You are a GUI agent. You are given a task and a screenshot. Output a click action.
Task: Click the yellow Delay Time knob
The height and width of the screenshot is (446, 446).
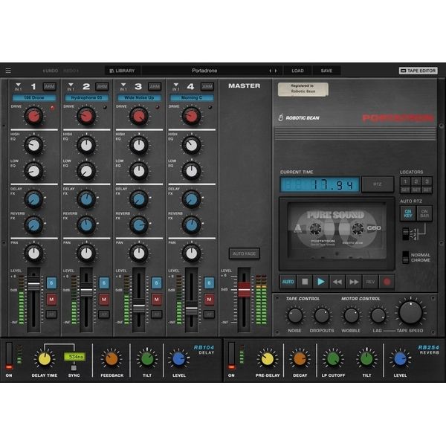pos(45,359)
